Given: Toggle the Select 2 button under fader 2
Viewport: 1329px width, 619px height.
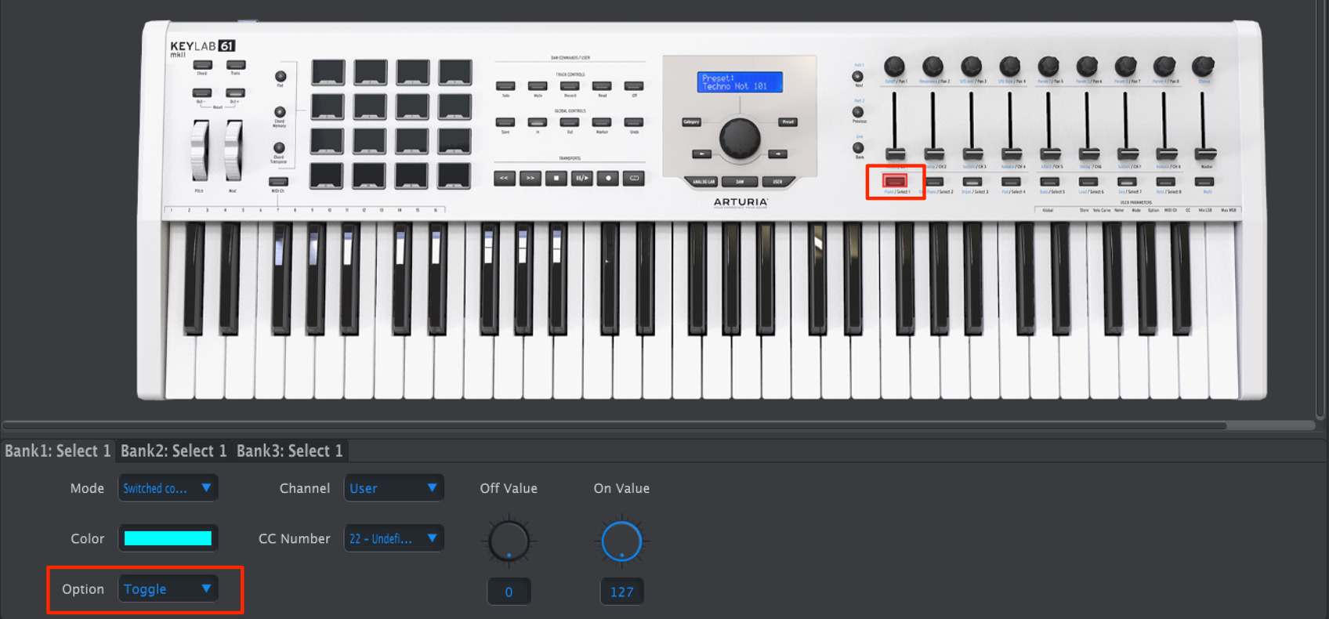Looking at the screenshot, I should pyautogui.click(x=934, y=182).
